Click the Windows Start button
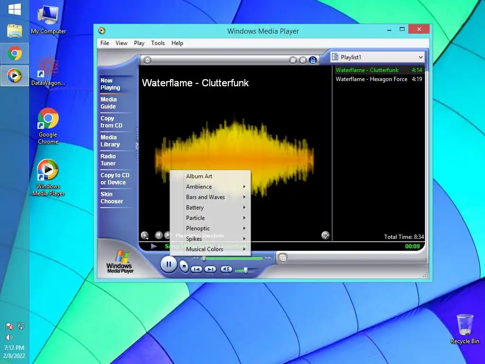The height and width of the screenshot is (364, 485). pyautogui.click(x=15, y=9)
